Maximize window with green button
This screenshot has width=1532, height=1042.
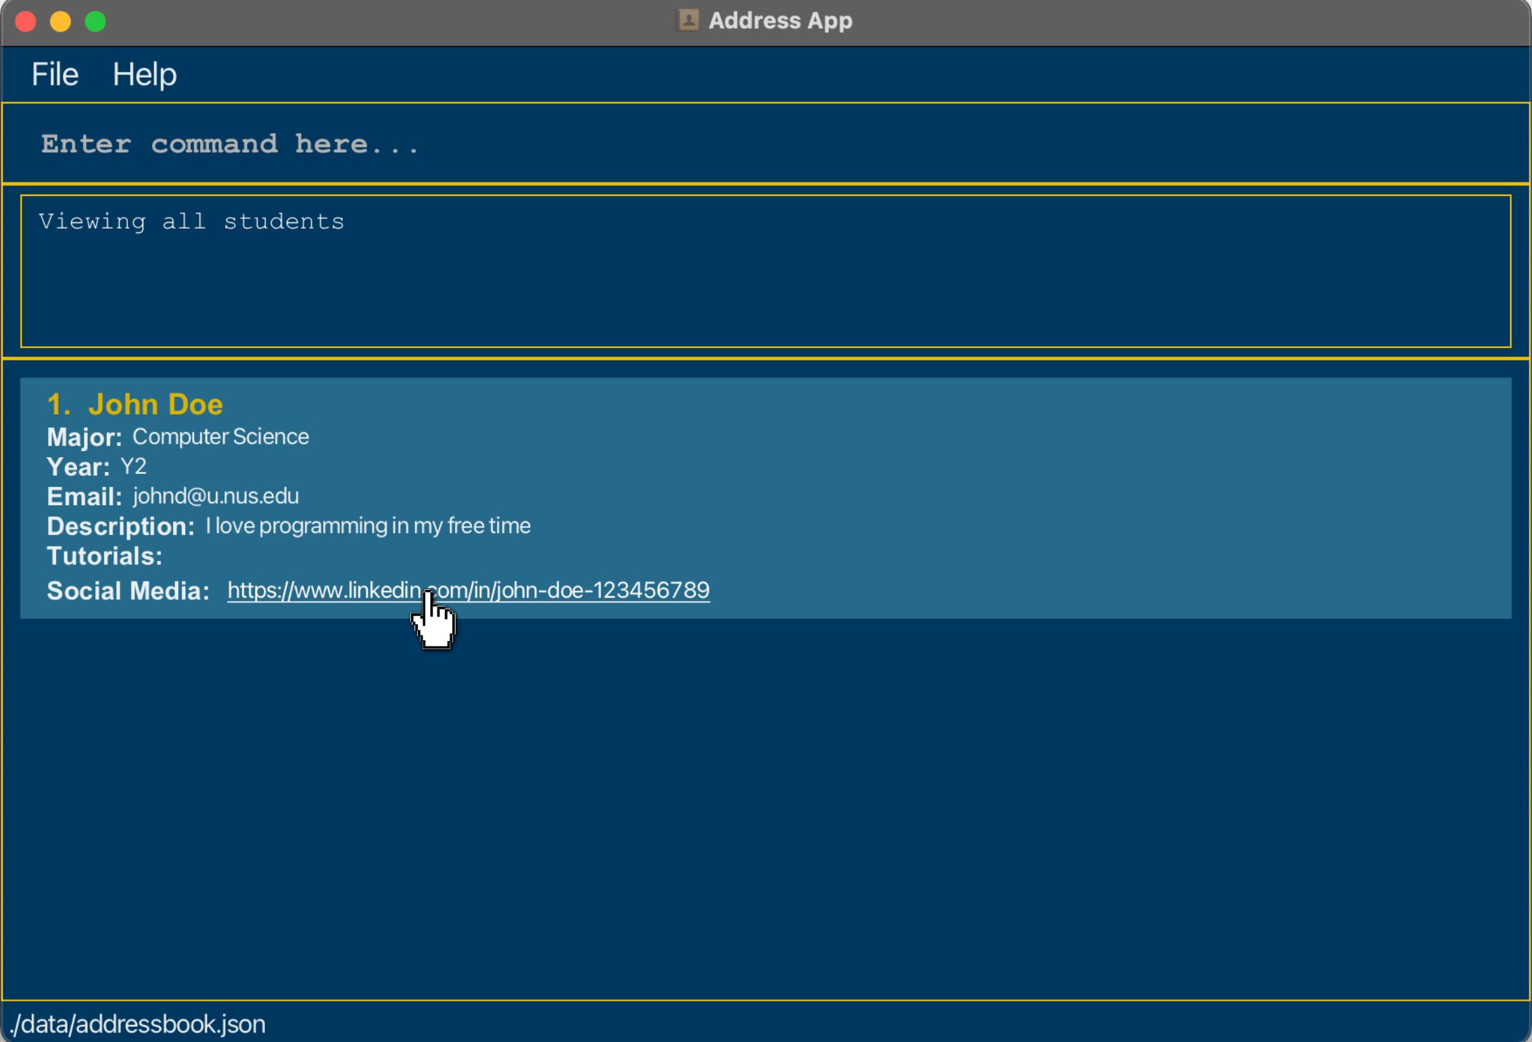click(x=95, y=22)
